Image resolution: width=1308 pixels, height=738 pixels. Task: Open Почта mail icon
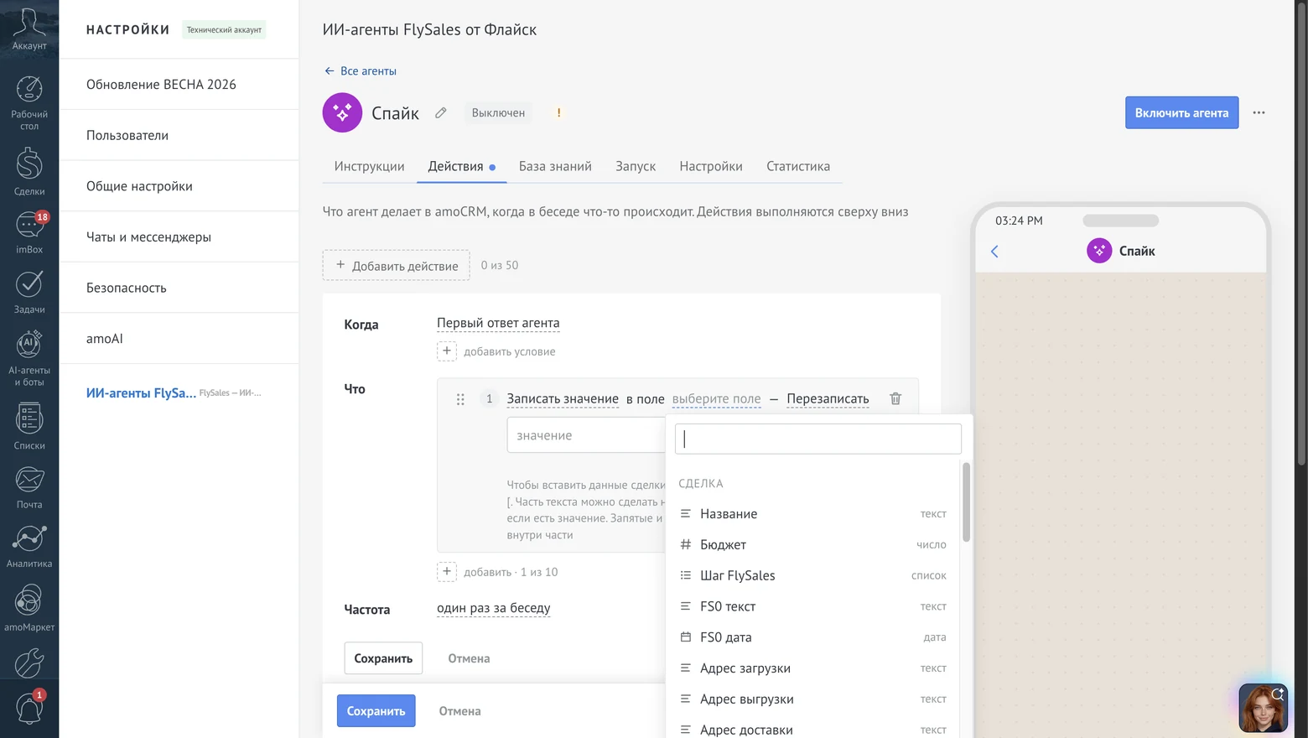tap(29, 488)
